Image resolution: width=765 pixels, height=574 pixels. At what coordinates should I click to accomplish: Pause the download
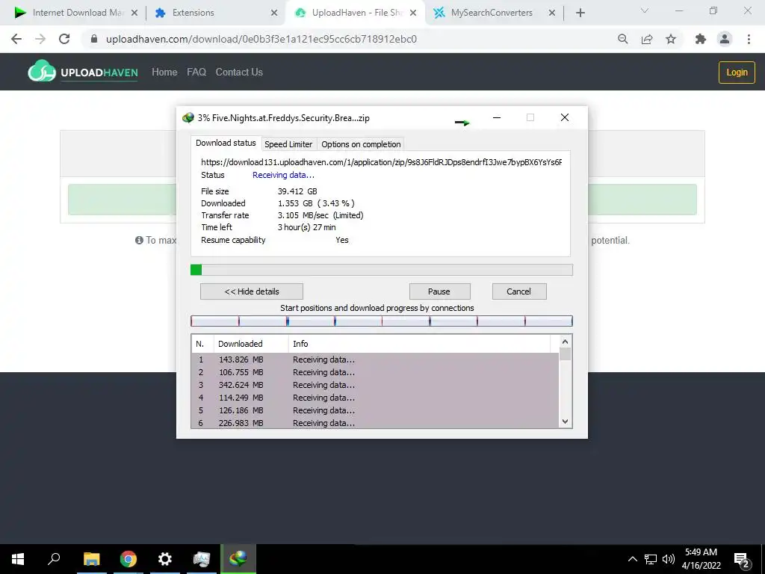[439, 291]
